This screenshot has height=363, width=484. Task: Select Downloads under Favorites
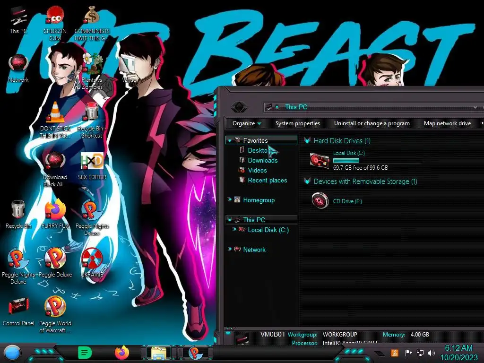(263, 161)
